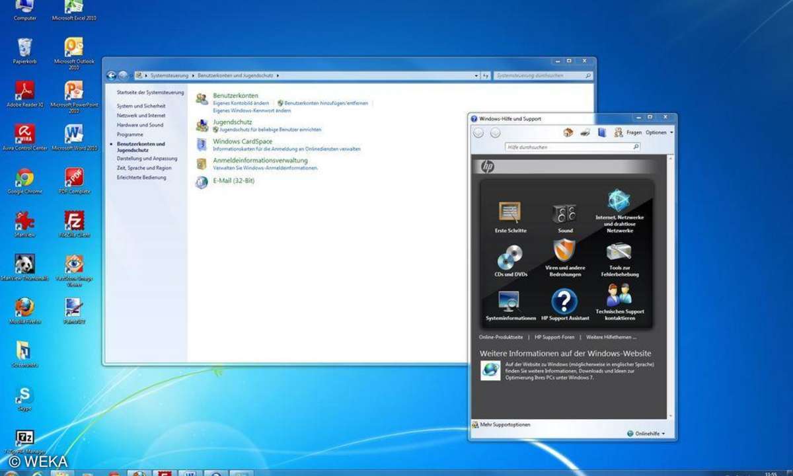Click the E-Mail (32-Bit) icon

pyautogui.click(x=202, y=182)
